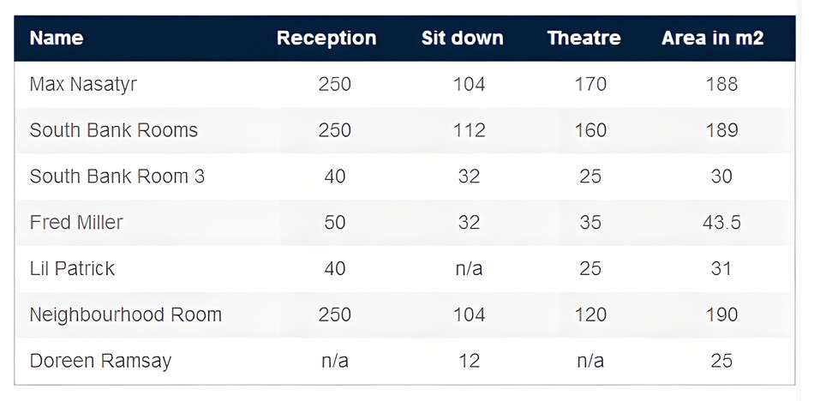Click South Bank Rooms sit down value 112
814x401 pixels.
point(470,130)
